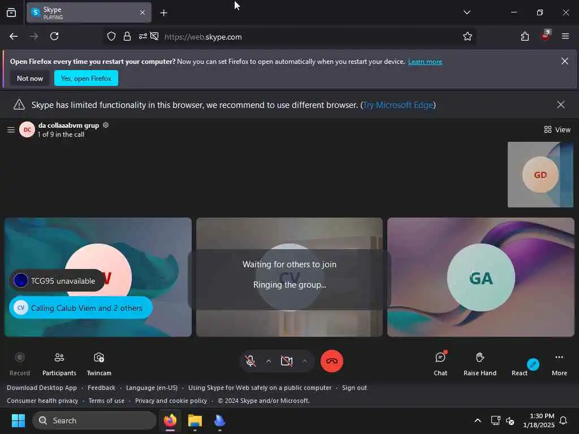Raise Hand in the call
This screenshot has width=579, height=434.
479,364
